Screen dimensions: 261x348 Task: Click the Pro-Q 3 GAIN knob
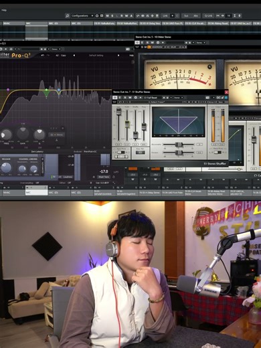(x=23, y=133)
